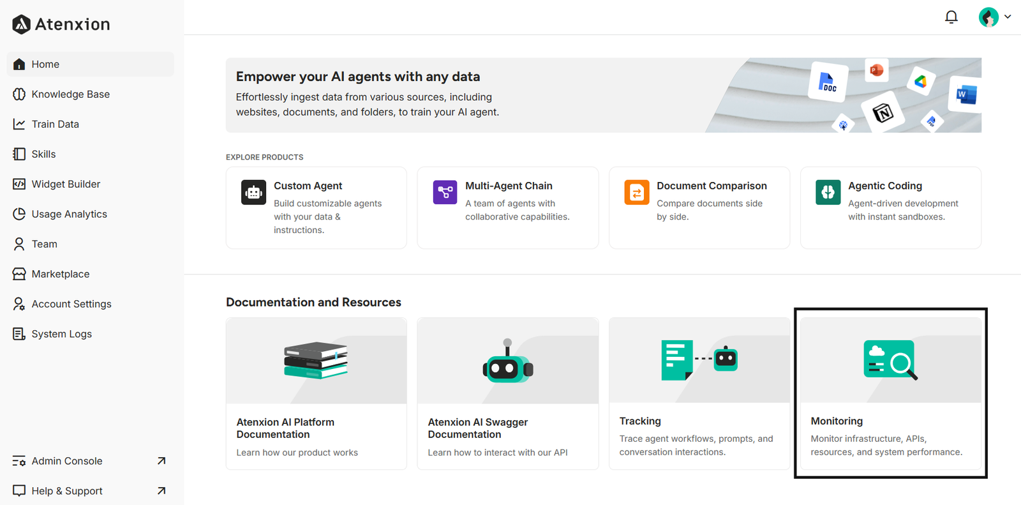Screen dimensions: 1021x505
Task: Open Account Settings
Action: point(90,304)
